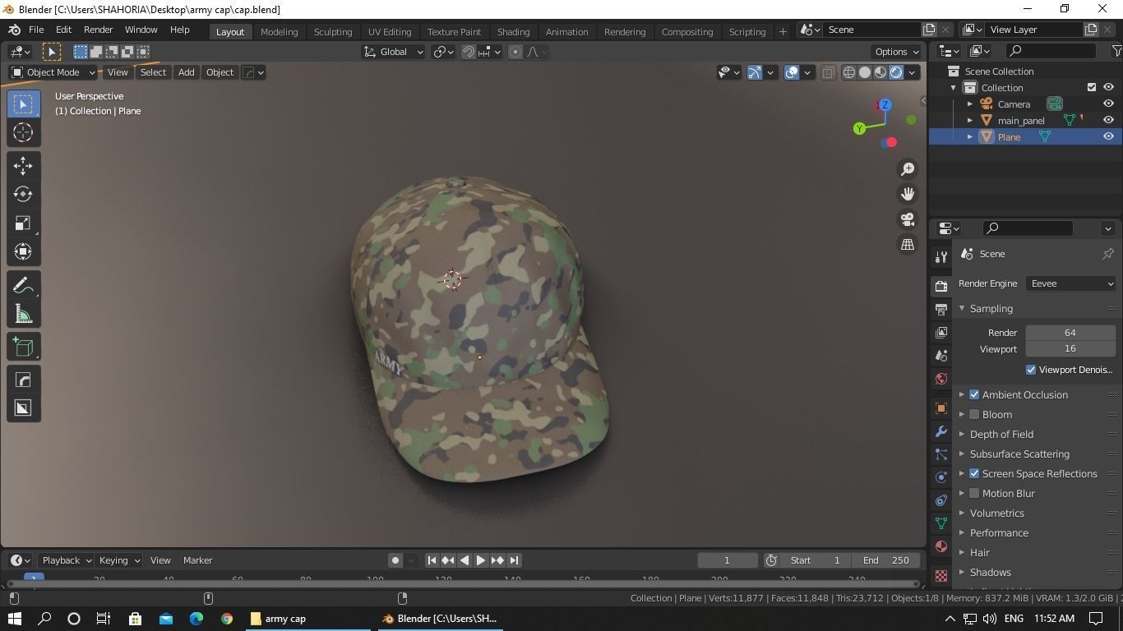Open the Modifier wrench properties tab
Image resolution: width=1123 pixels, height=631 pixels.
point(941,431)
